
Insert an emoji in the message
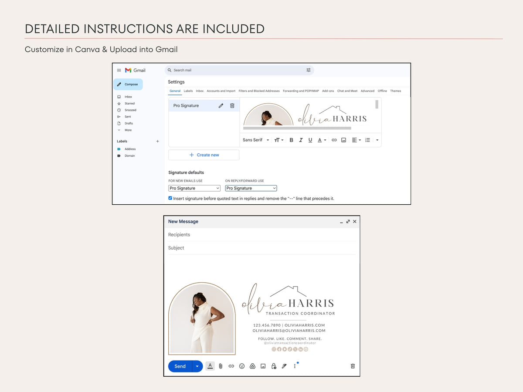tap(242, 366)
